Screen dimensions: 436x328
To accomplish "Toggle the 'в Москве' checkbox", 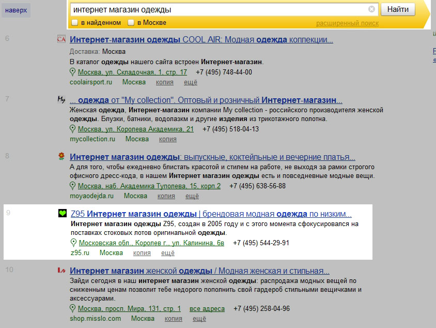I will (x=131, y=23).
